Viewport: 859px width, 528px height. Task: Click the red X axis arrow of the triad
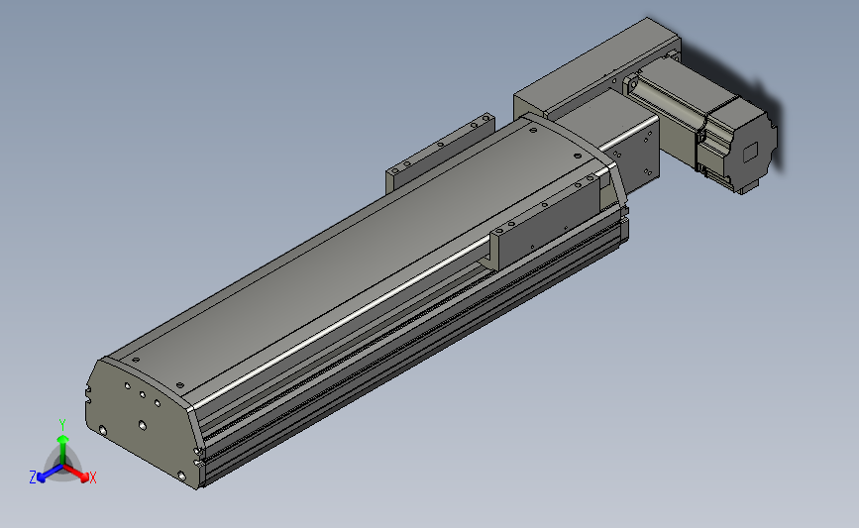coord(75,473)
